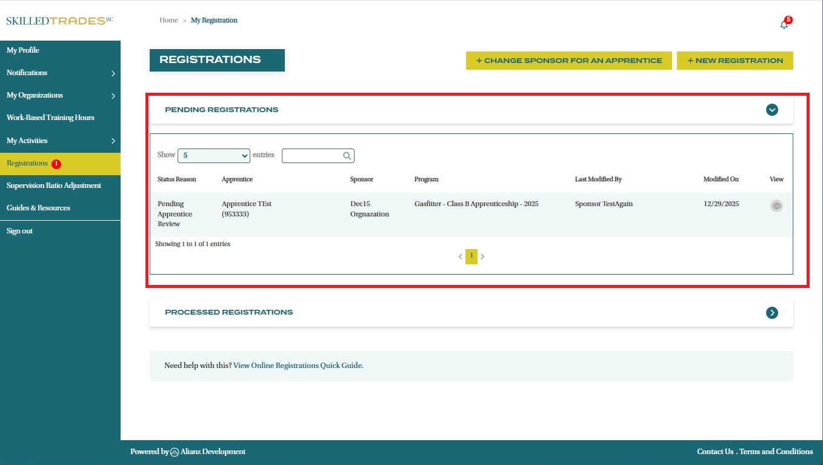Click the table search input field

click(312, 156)
